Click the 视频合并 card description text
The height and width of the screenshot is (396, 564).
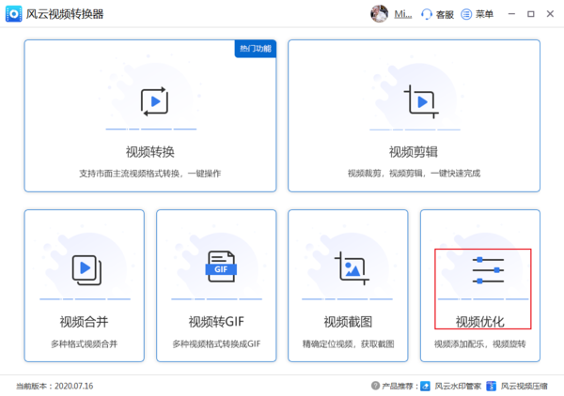pyautogui.click(x=85, y=344)
